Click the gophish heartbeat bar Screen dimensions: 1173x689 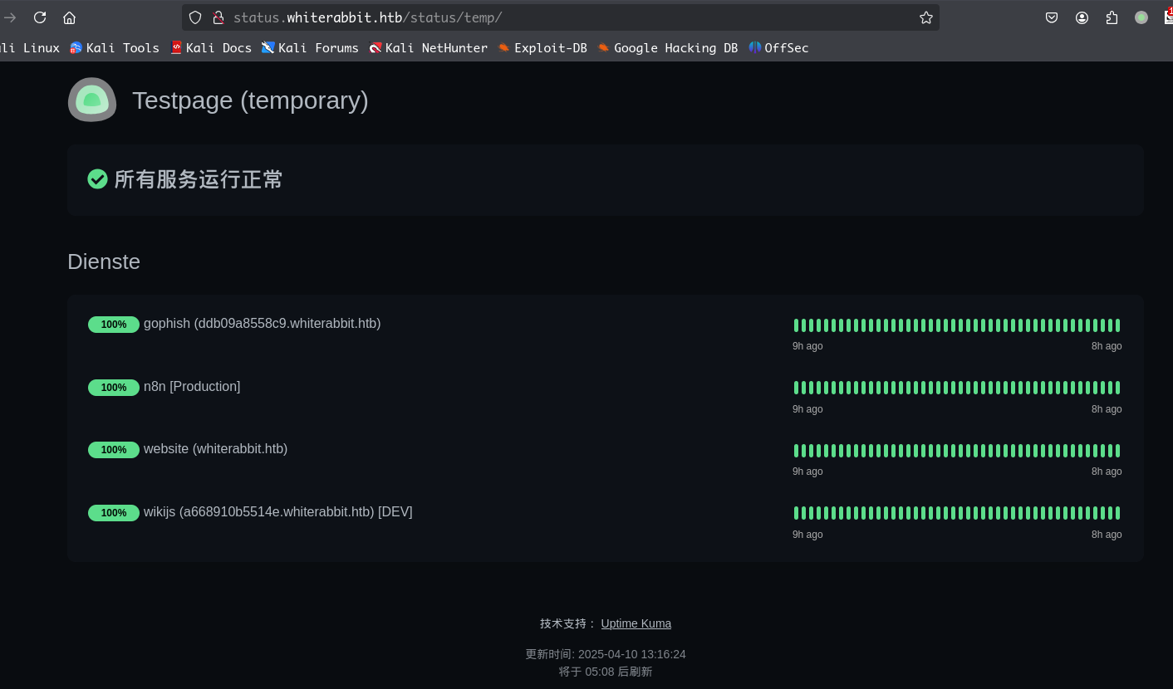(x=957, y=325)
